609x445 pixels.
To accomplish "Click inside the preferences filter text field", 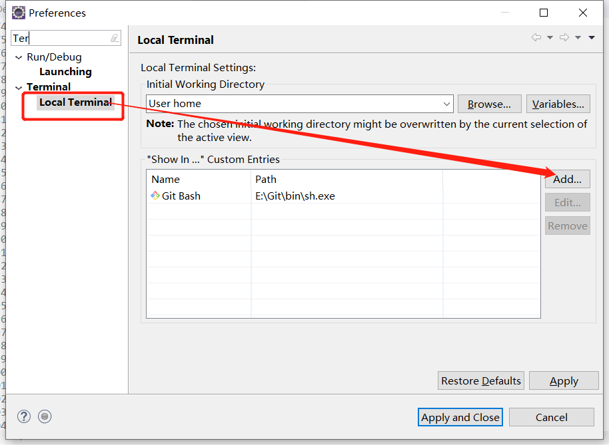I will coord(60,38).
